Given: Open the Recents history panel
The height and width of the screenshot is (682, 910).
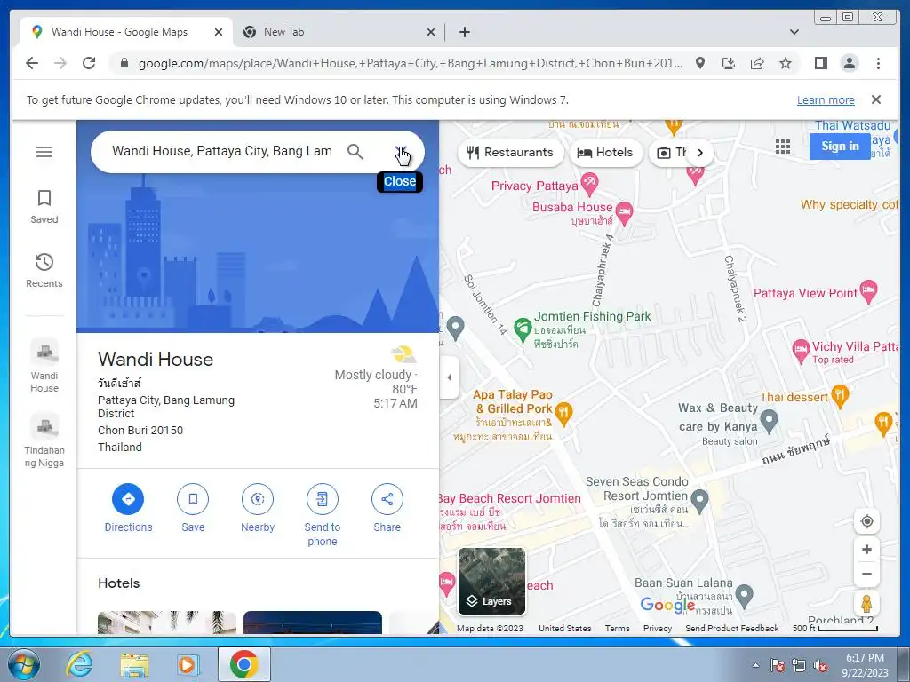Looking at the screenshot, I should pos(44,270).
